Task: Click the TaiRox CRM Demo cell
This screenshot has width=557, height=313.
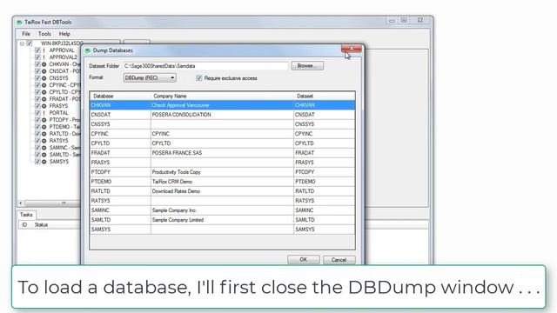Action: [223, 182]
